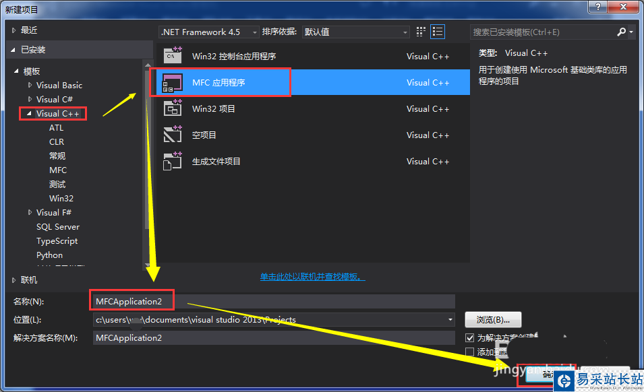Toggle the 添加到源代码管理 checkbox
This screenshot has width=644, height=392.
[x=470, y=352]
